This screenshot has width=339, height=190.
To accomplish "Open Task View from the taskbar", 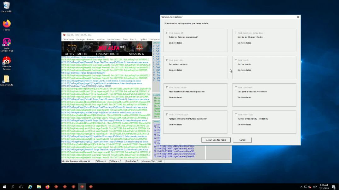I will coord(21,187).
